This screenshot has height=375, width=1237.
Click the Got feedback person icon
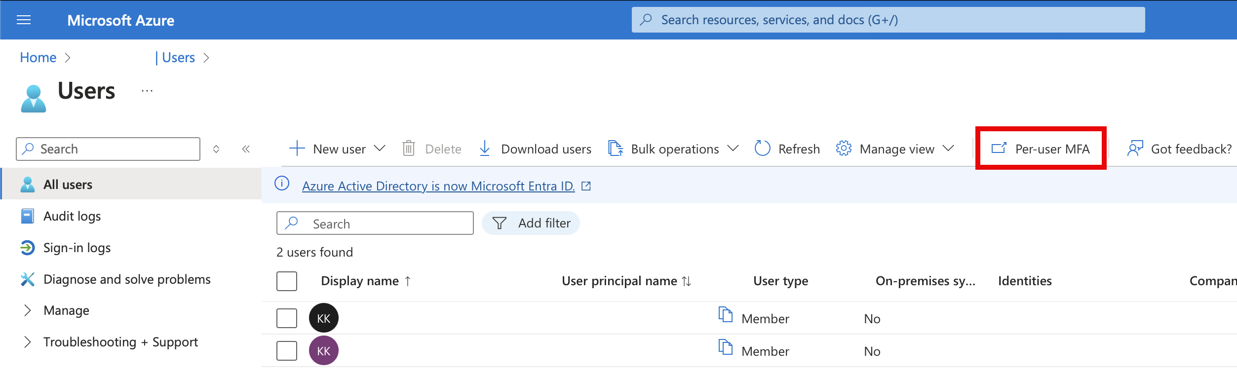pos(1135,149)
